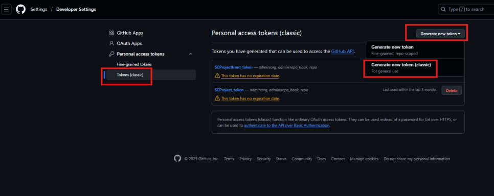Select Tokens (classic) in sidebar
Viewport: 494px width, 196px height.
click(151, 75)
